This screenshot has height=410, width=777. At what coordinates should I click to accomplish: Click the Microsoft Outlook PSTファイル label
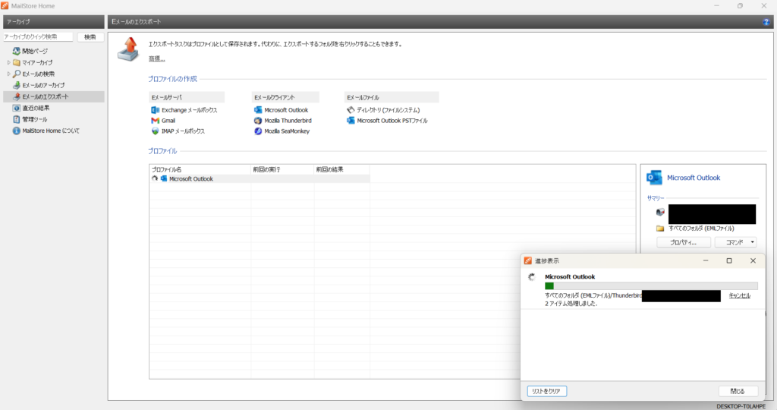point(392,121)
